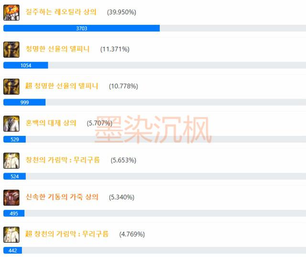Open the 超 청명한 선율의 델피니 link
This screenshot has height=257, width=306.
pyautogui.click(x=62, y=86)
